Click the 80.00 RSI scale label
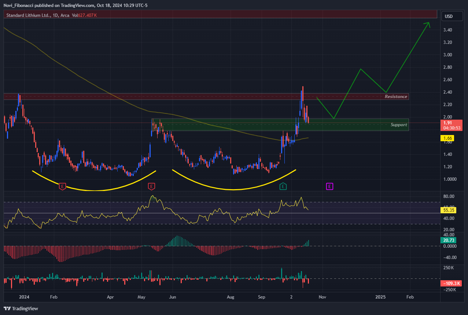The image size is (468, 315). [449, 196]
